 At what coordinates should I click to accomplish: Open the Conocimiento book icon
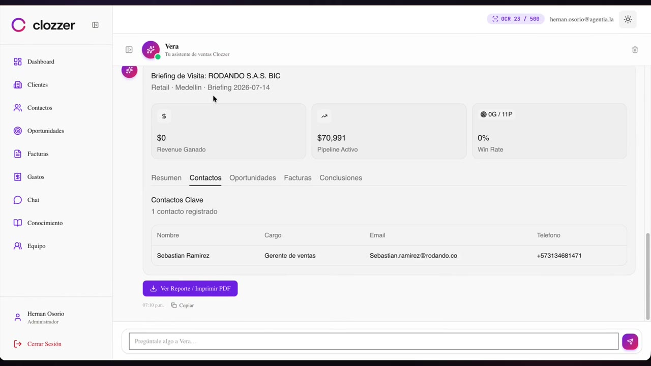[18, 223]
